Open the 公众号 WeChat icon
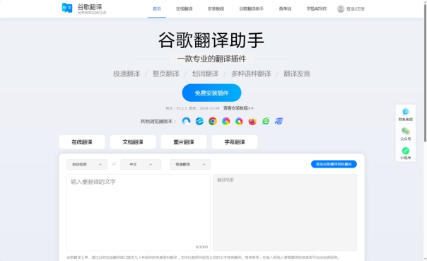This screenshot has height=261, width=427. [406, 131]
